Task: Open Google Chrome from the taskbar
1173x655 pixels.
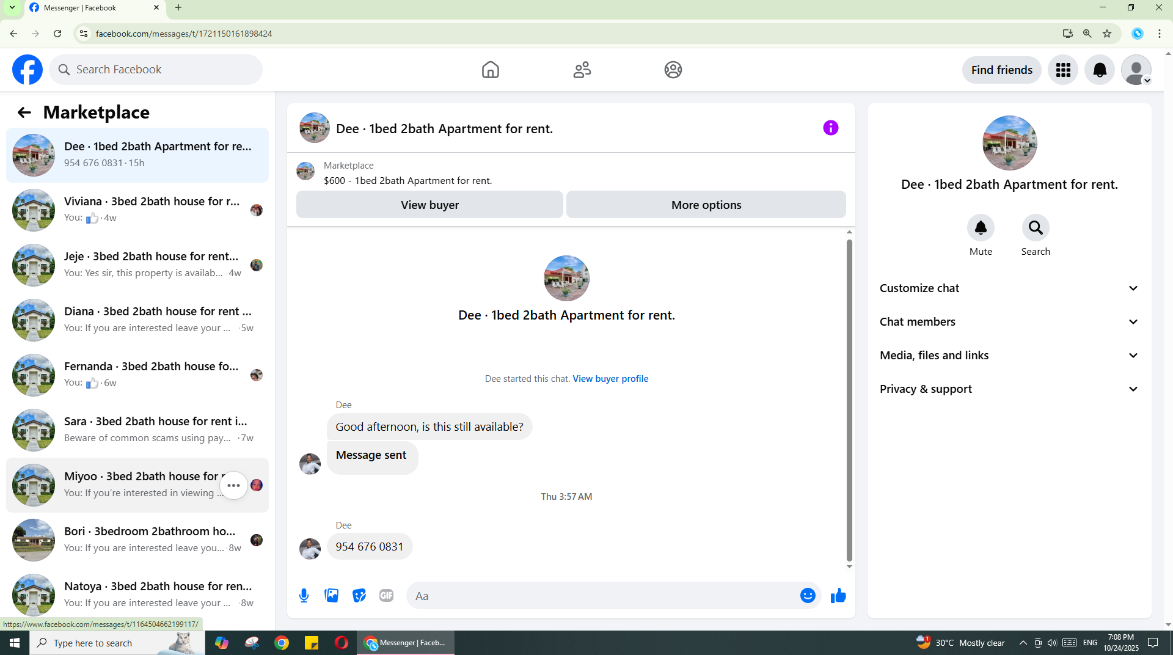Action: [282, 643]
